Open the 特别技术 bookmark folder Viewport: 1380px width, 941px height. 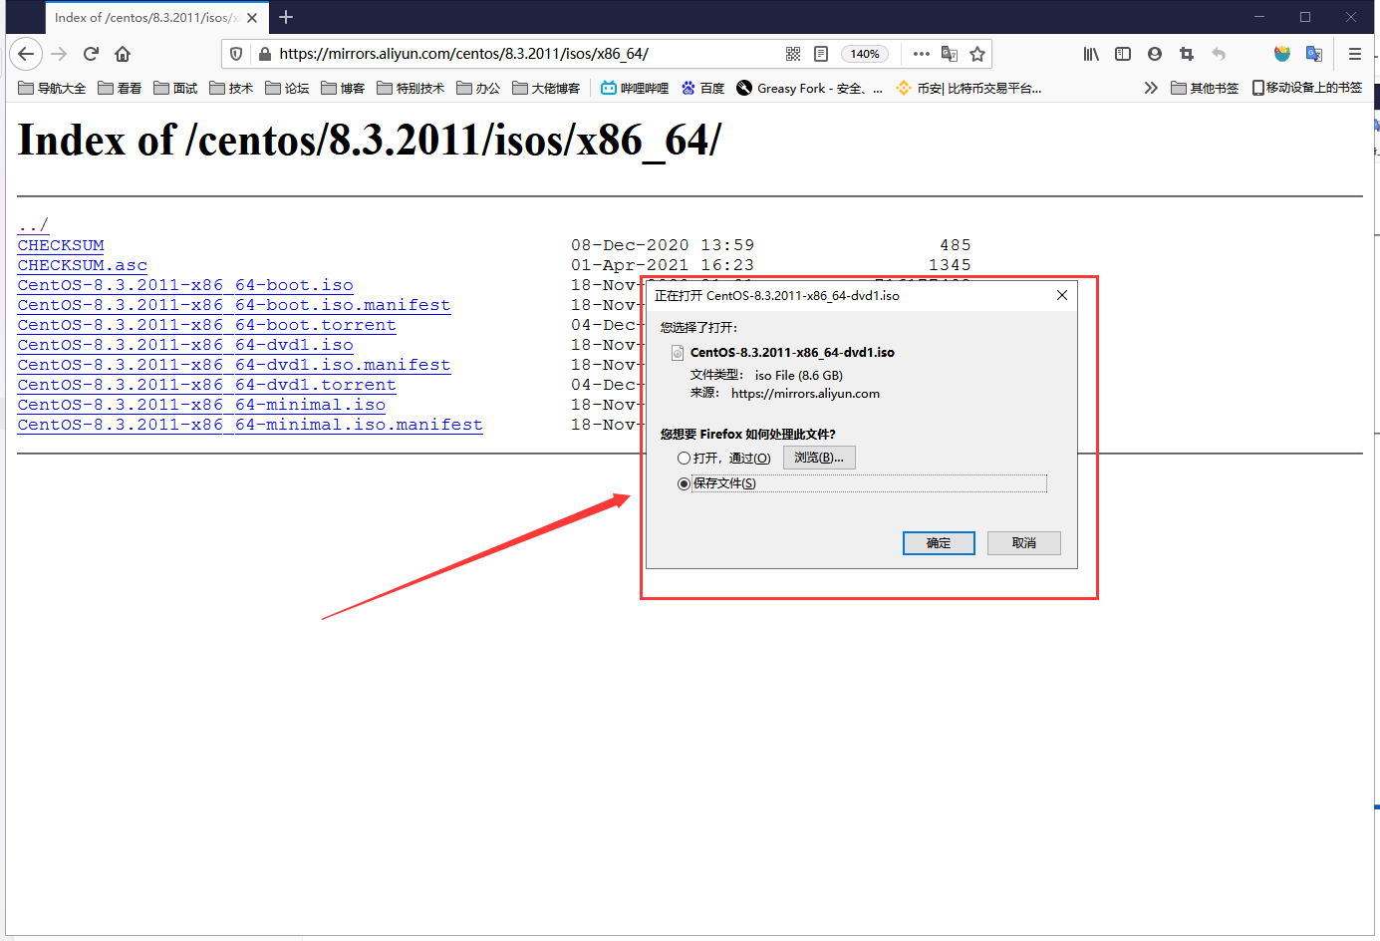click(411, 88)
